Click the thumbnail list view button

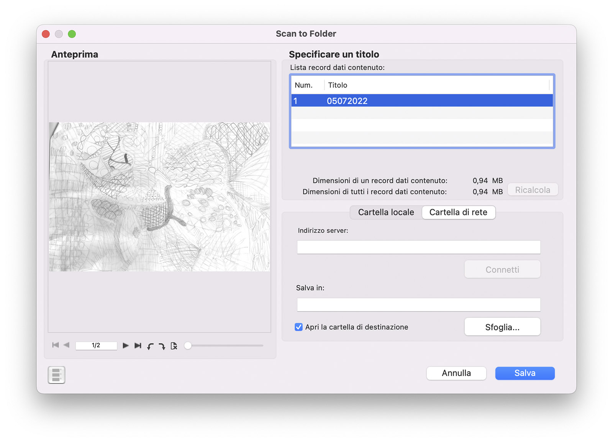pos(56,375)
